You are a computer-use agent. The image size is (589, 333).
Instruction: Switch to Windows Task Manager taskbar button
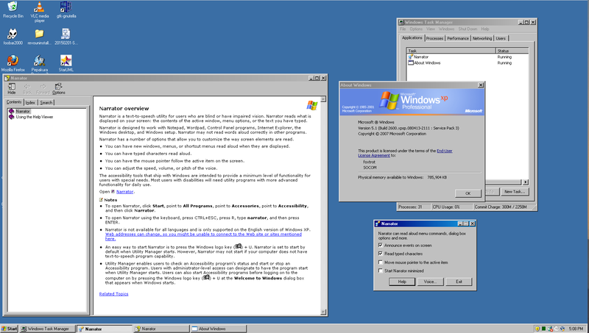47,329
